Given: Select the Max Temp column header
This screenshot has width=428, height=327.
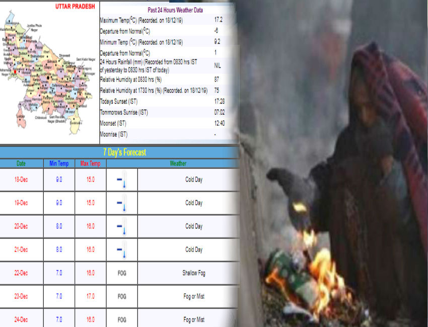Looking at the screenshot, I should tap(91, 163).
